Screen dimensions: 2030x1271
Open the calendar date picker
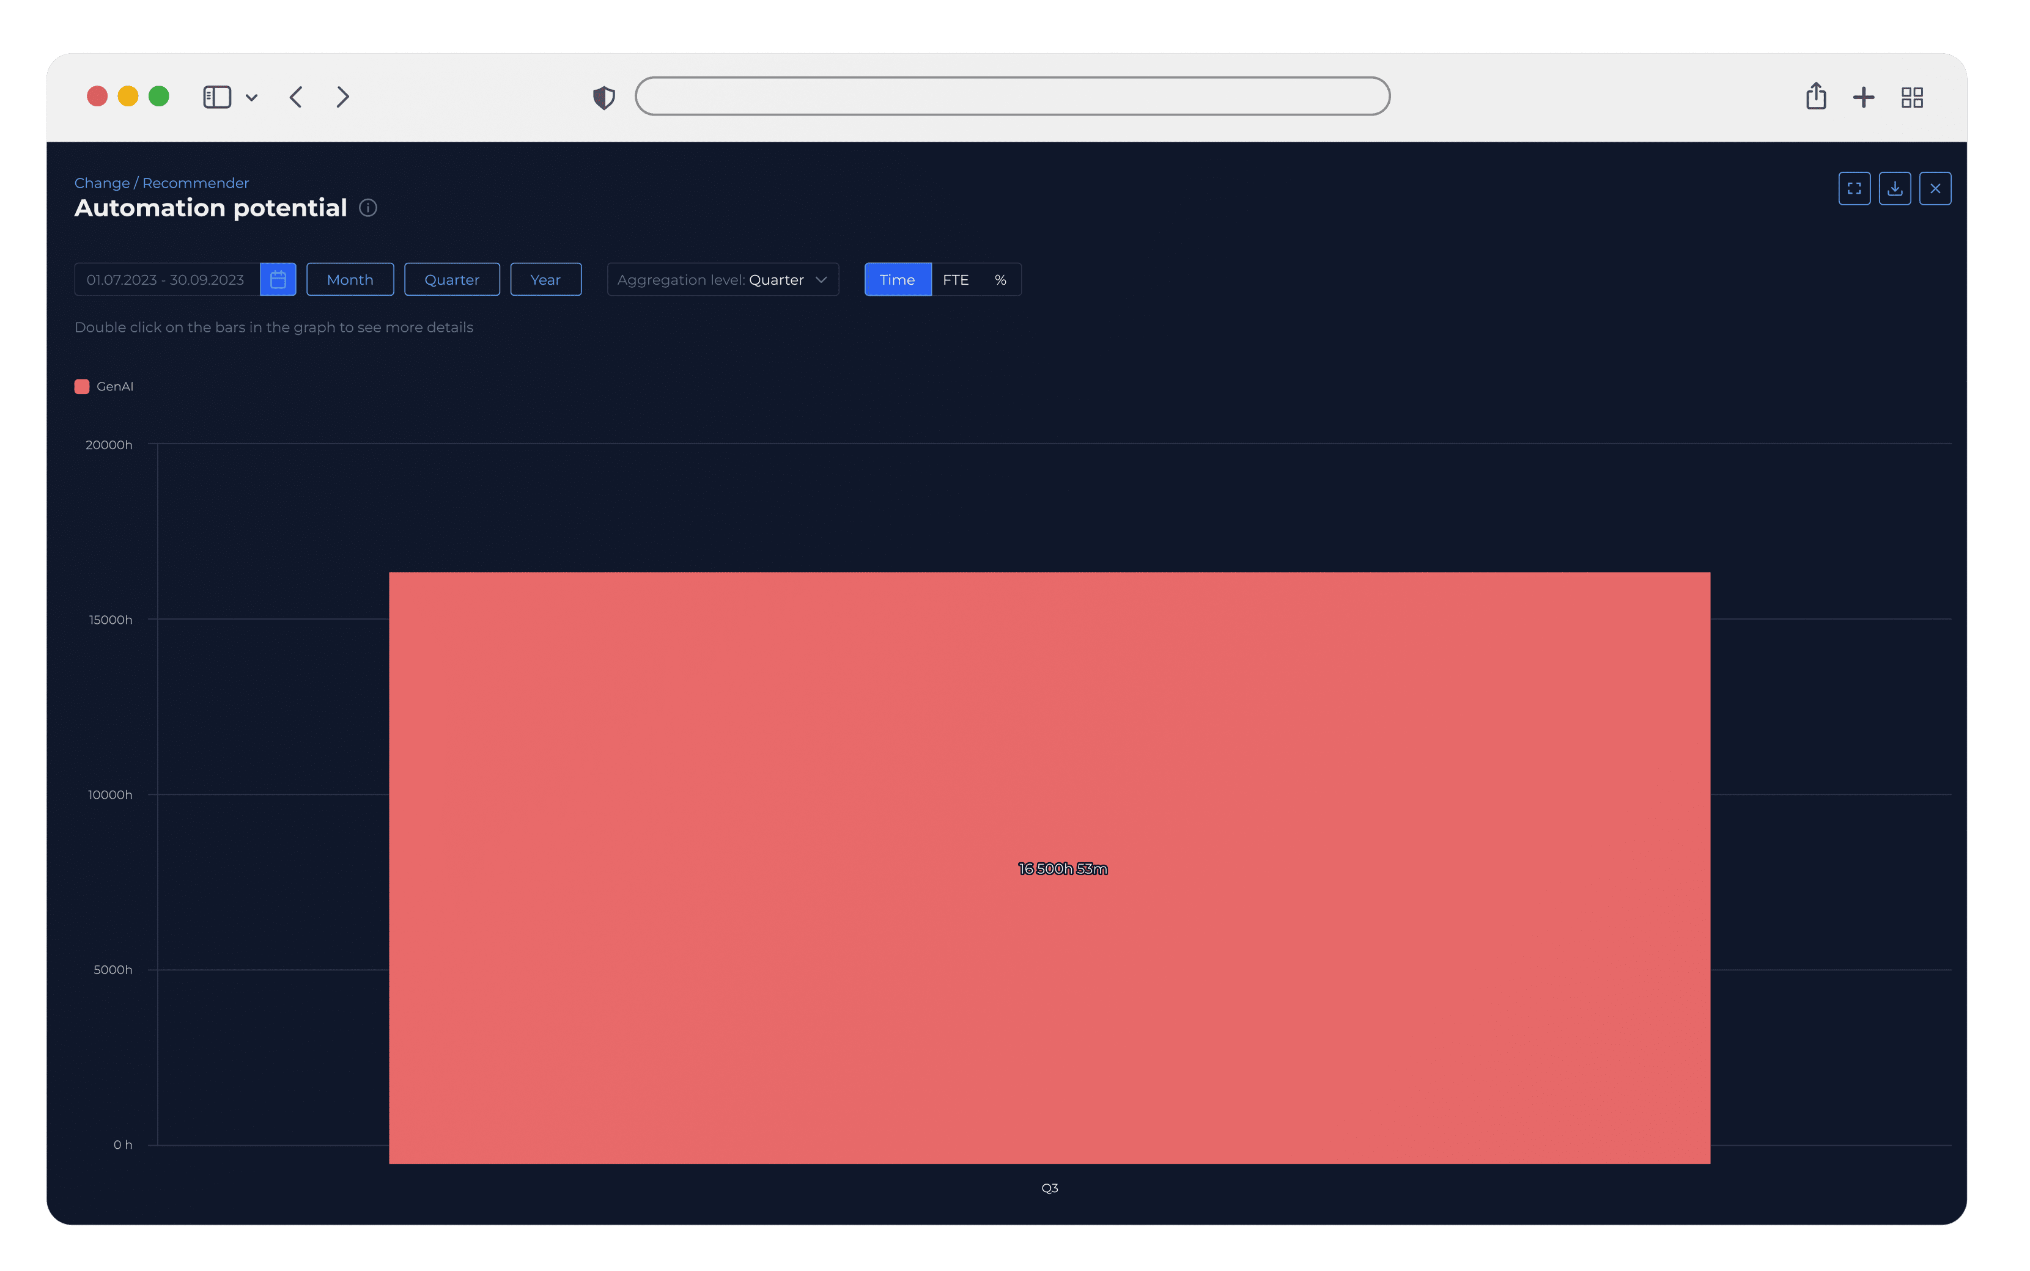[x=278, y=279]
